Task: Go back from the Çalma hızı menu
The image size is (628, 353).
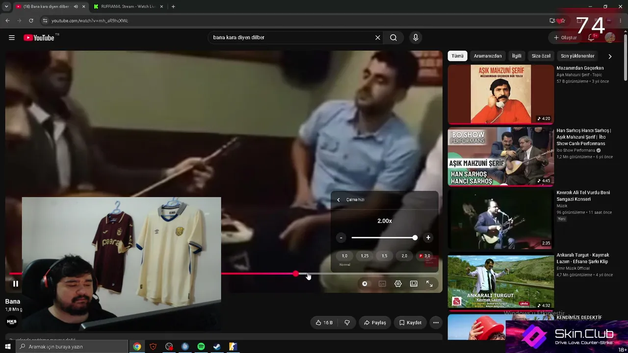Action: [x=338, y=200]
